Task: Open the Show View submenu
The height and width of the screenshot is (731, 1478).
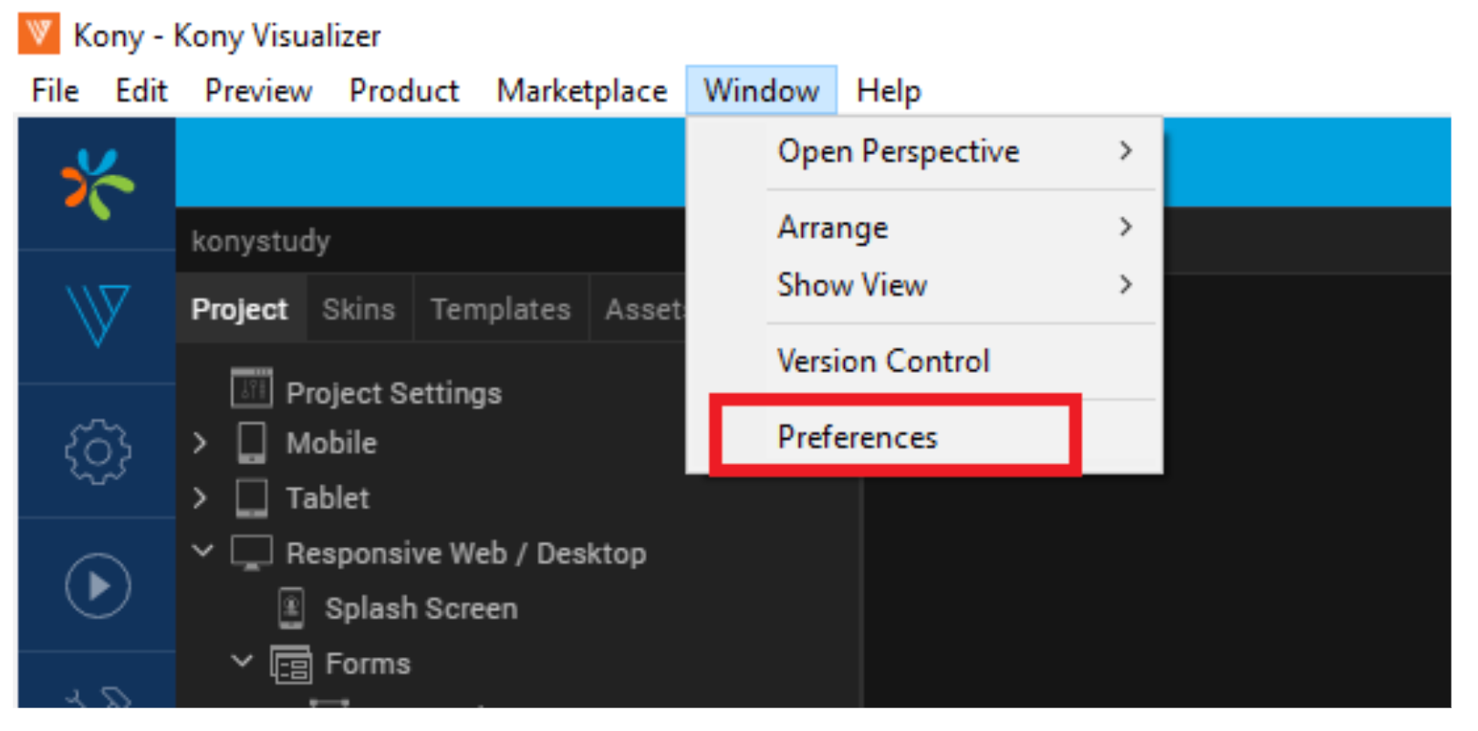Action: click(852, 285)
